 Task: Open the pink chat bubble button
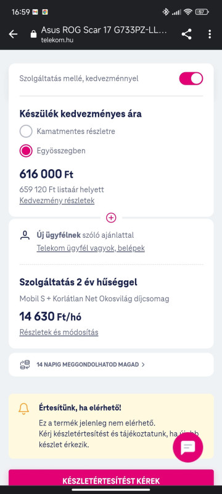[x=188, y=447]
